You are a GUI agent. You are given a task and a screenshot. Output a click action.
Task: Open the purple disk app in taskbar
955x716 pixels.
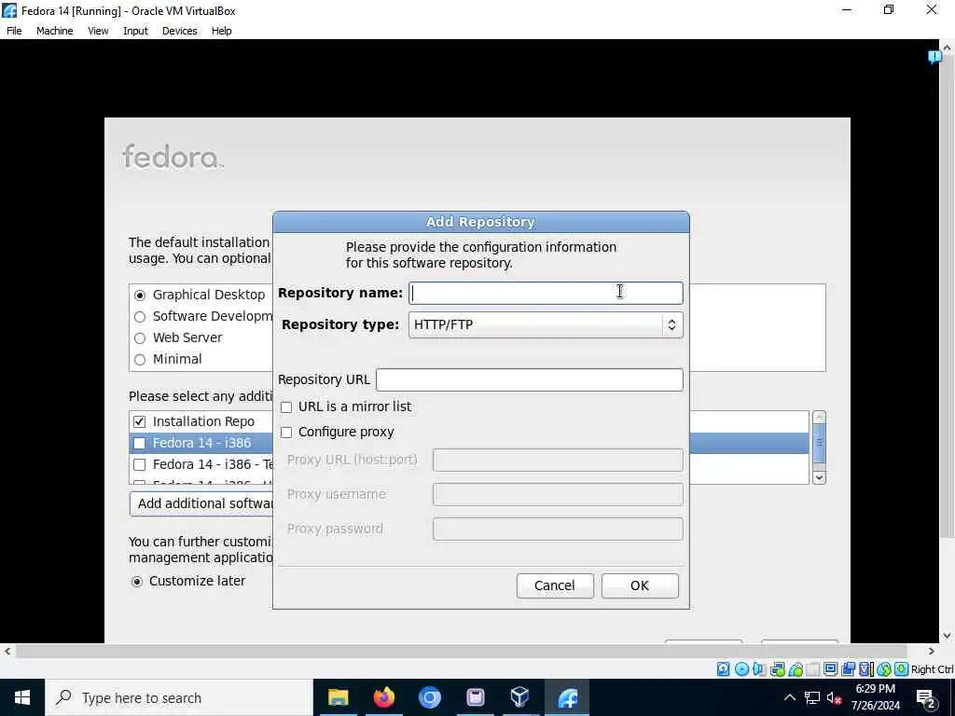(x=475, y=697)
